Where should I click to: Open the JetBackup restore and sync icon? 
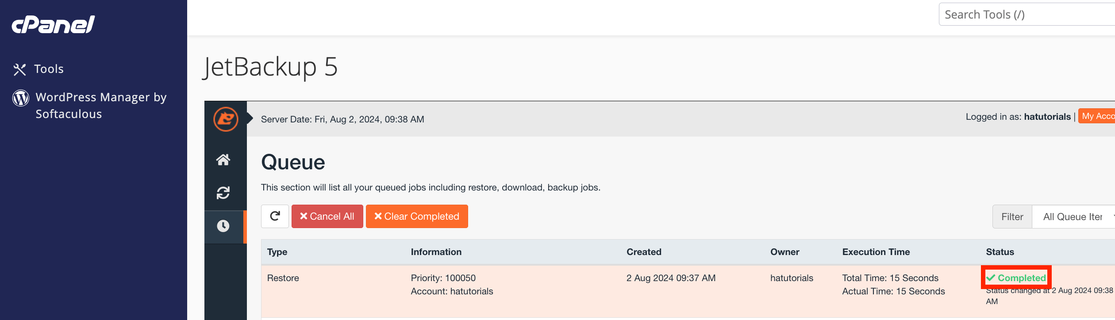223,193
